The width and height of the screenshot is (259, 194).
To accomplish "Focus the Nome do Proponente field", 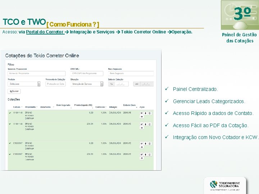I will coord(36,73).
